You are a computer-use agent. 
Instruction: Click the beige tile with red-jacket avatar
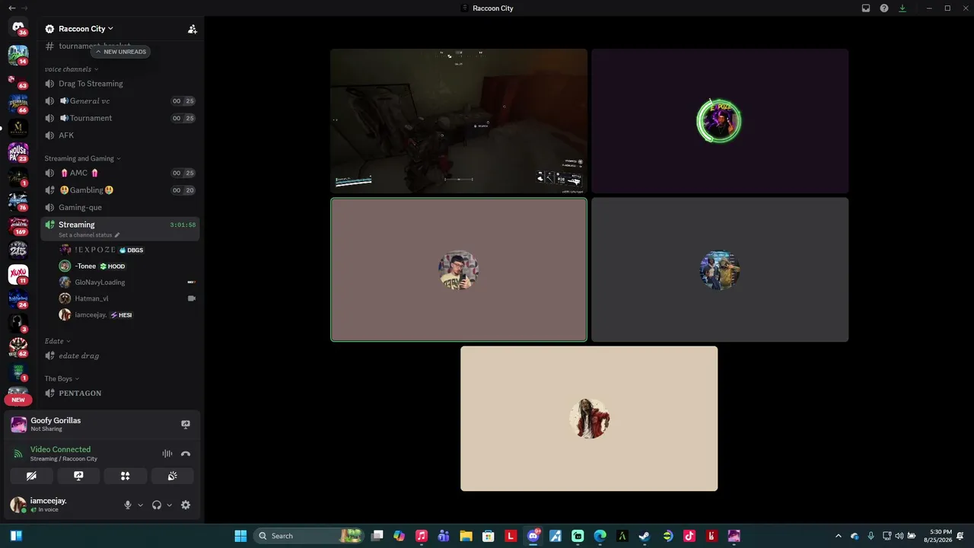pyautogui.click(x=589, y=419)
